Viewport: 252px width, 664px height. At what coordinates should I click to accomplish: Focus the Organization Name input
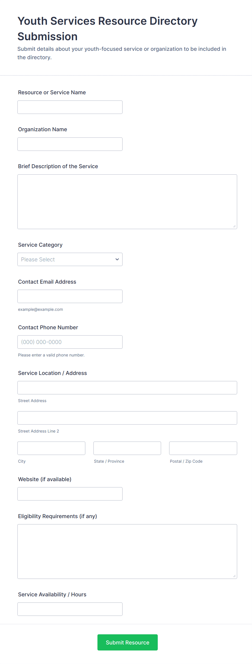(x=70, y=144)
